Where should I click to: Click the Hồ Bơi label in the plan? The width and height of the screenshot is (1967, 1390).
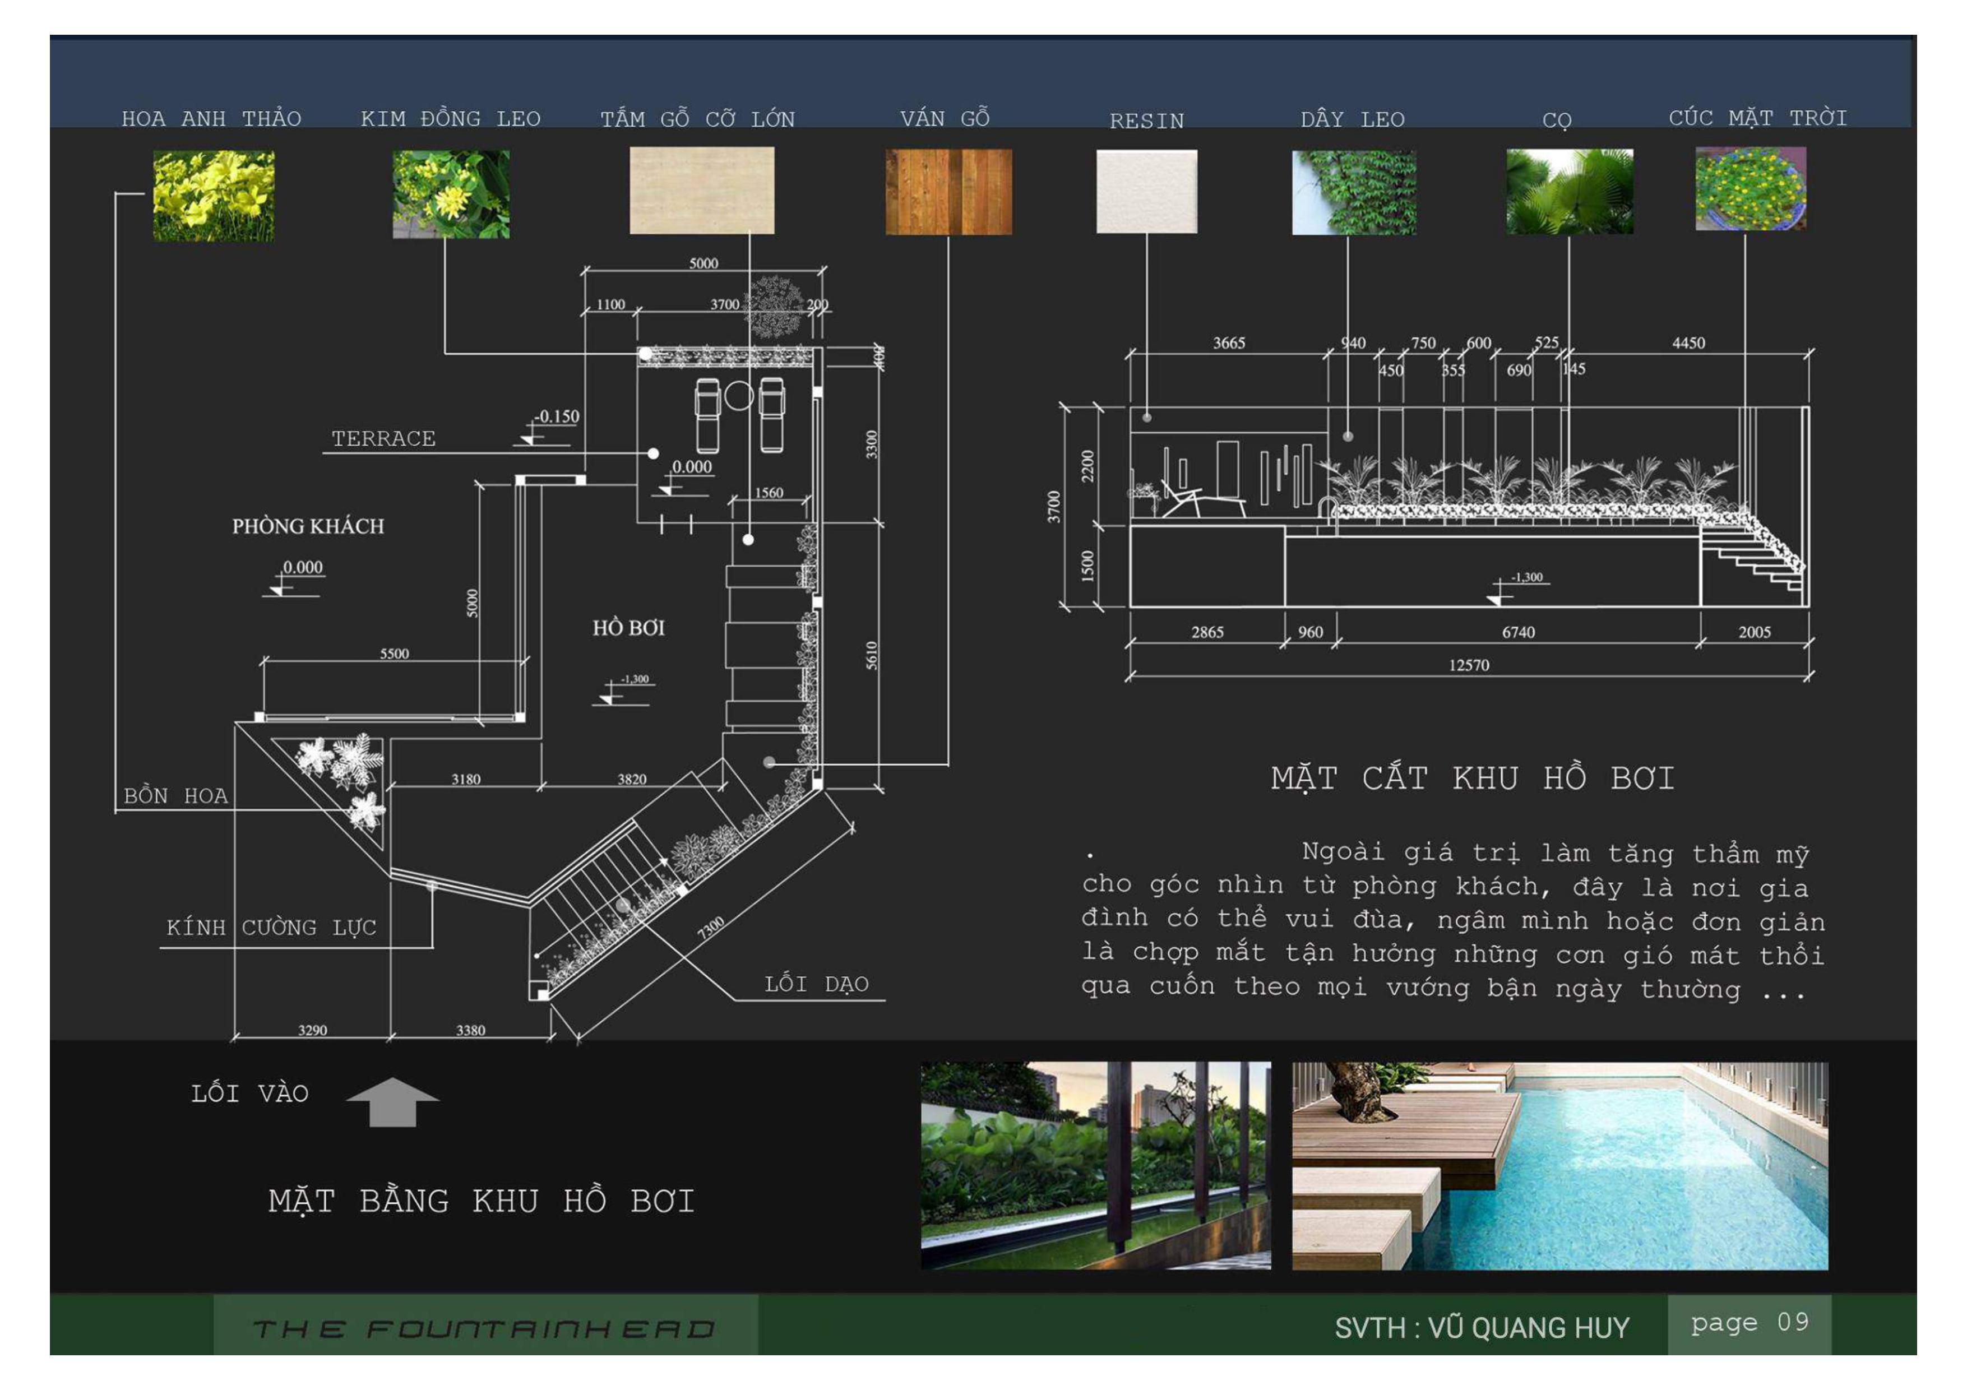[629, 628]
